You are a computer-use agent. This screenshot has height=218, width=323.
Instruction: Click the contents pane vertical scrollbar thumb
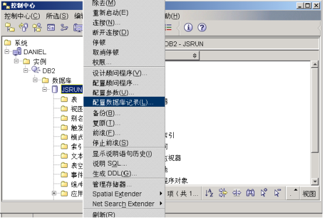(x=315, y=110)
